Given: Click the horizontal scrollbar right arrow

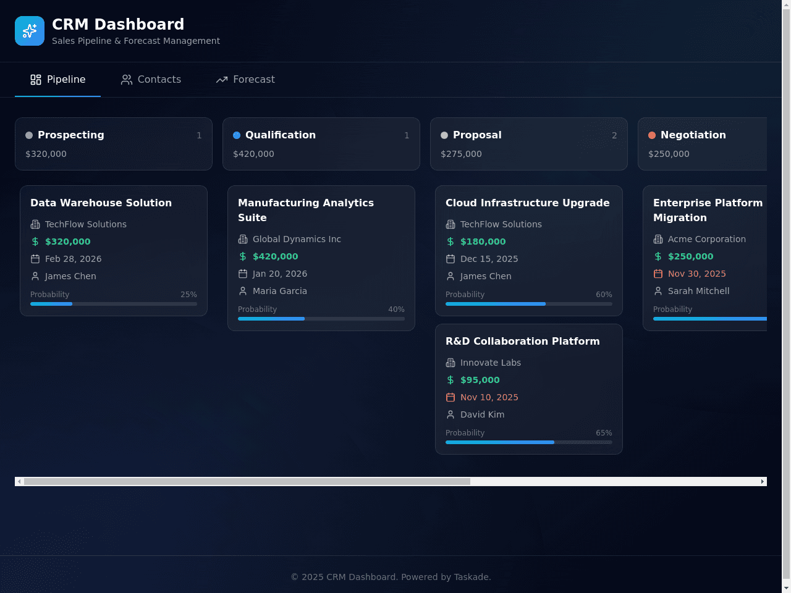Looking at the screenshot, I should (x=763, y=481).
